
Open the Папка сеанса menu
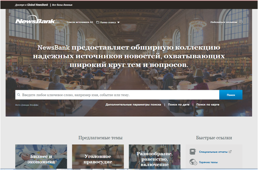click(108, 22)
